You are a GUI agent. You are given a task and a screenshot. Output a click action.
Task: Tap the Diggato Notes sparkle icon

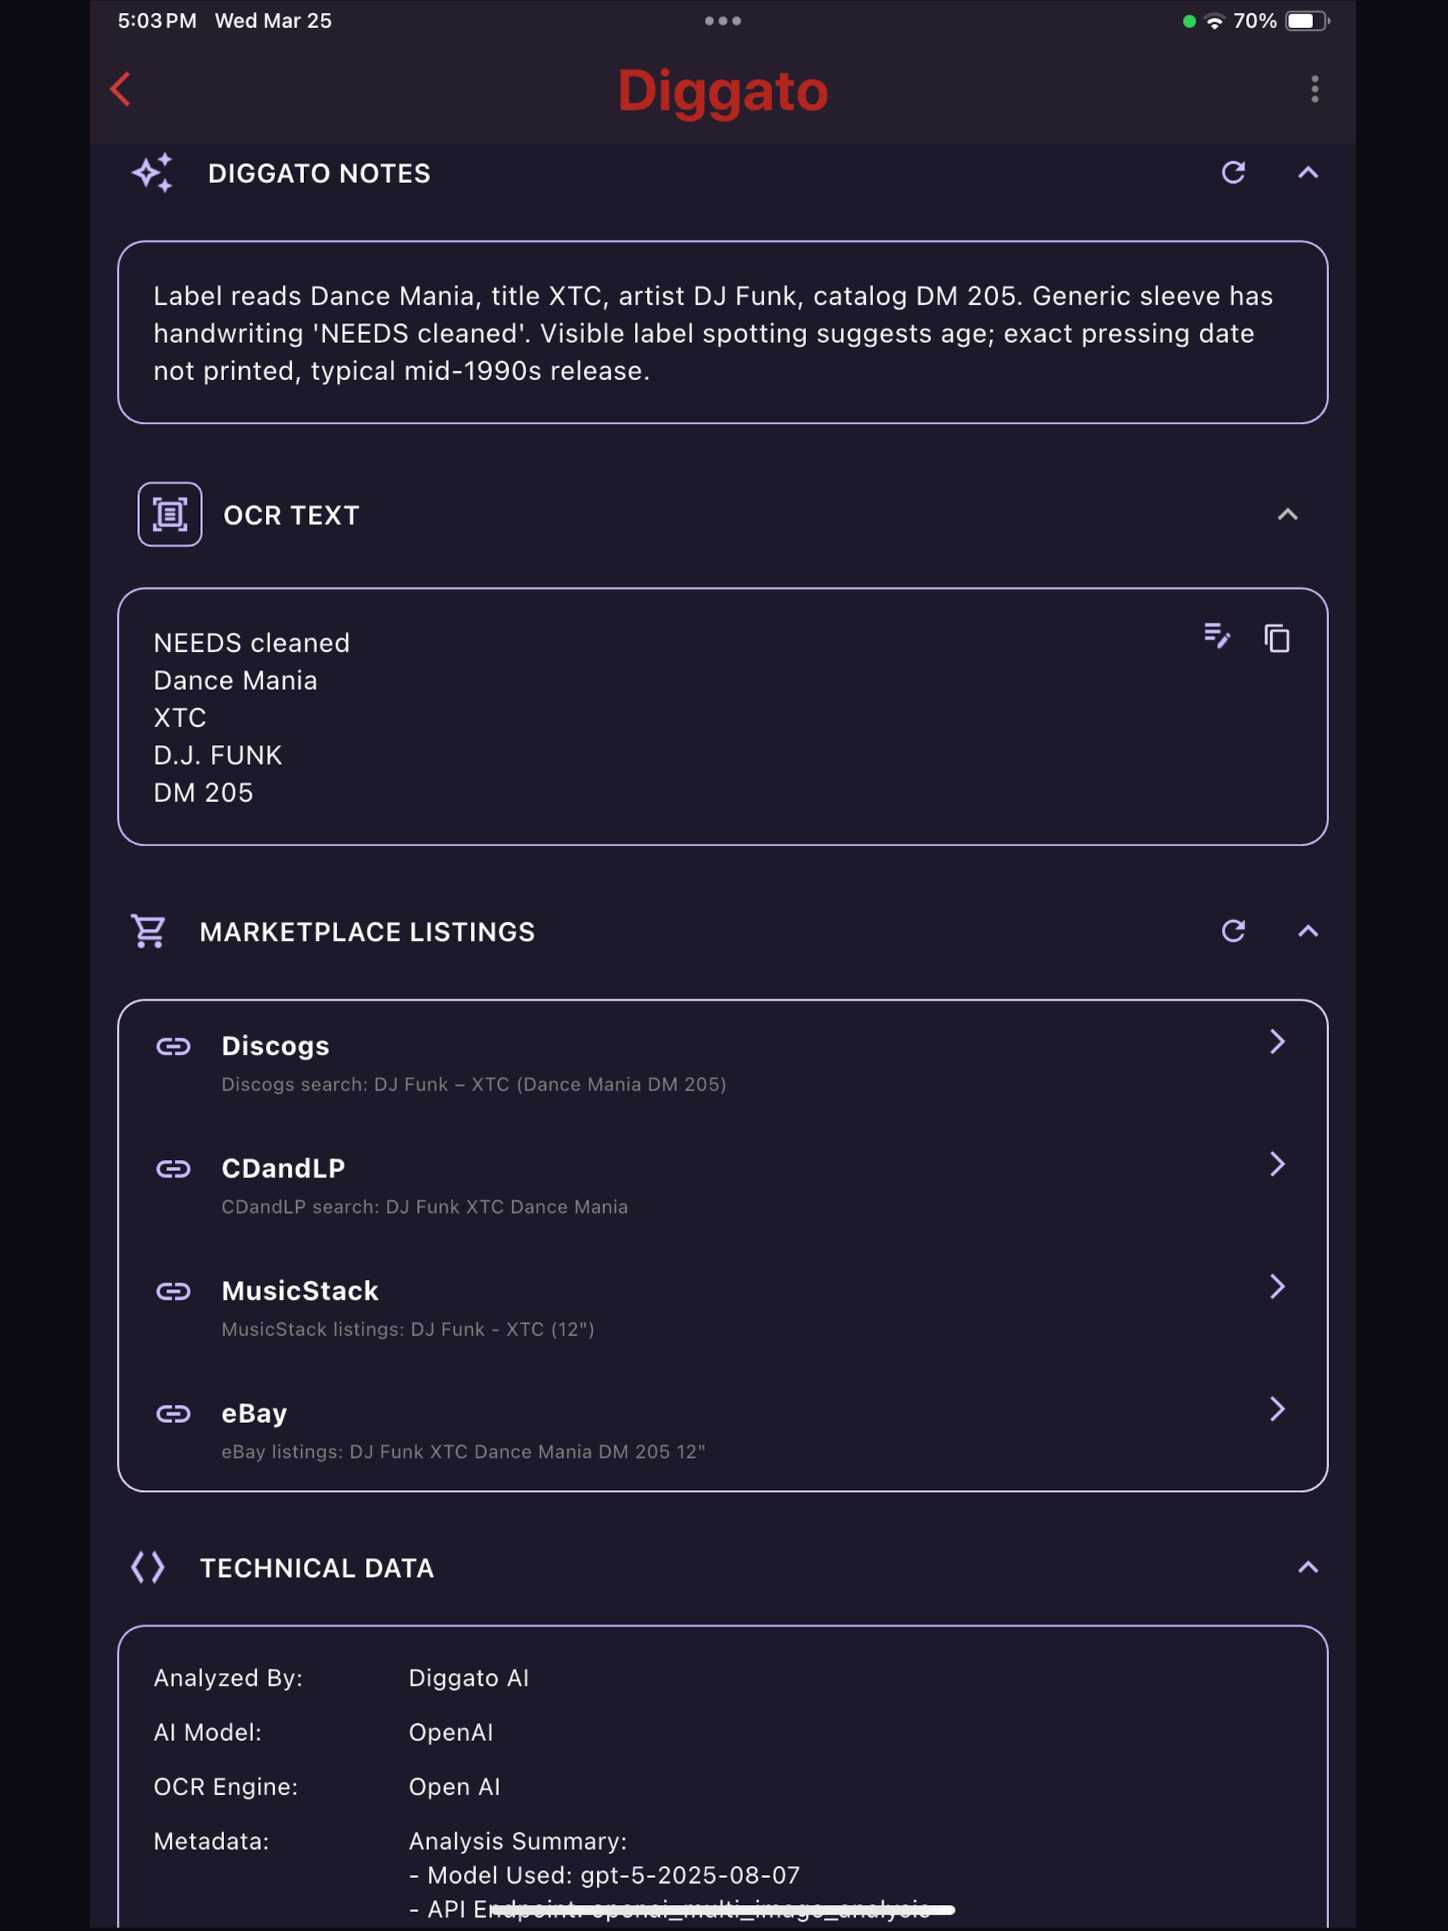(x=153, y=173)
